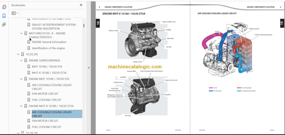Click the lower engine illustration on page 8
Viewport: 285px width, 135px height.
point(141,96)
